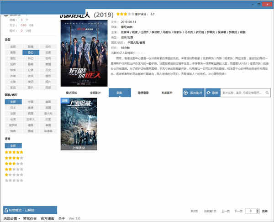Image resolution: width=274 pixels, height=222 pixels.
Task: Select the 中国 country filter
Action: [31, 102]
